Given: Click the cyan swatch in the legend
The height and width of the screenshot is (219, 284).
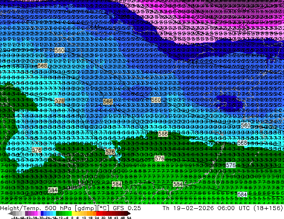Looking at the screenshot, I should [54, 213].
